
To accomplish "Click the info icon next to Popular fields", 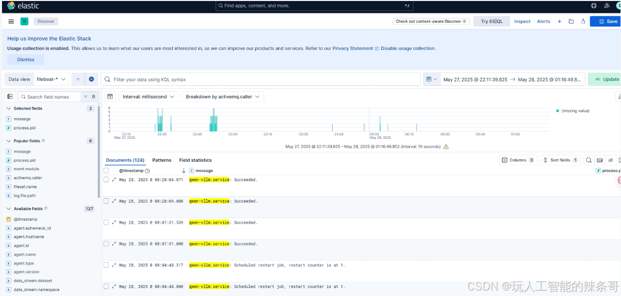I will click(x=43, y=141).
